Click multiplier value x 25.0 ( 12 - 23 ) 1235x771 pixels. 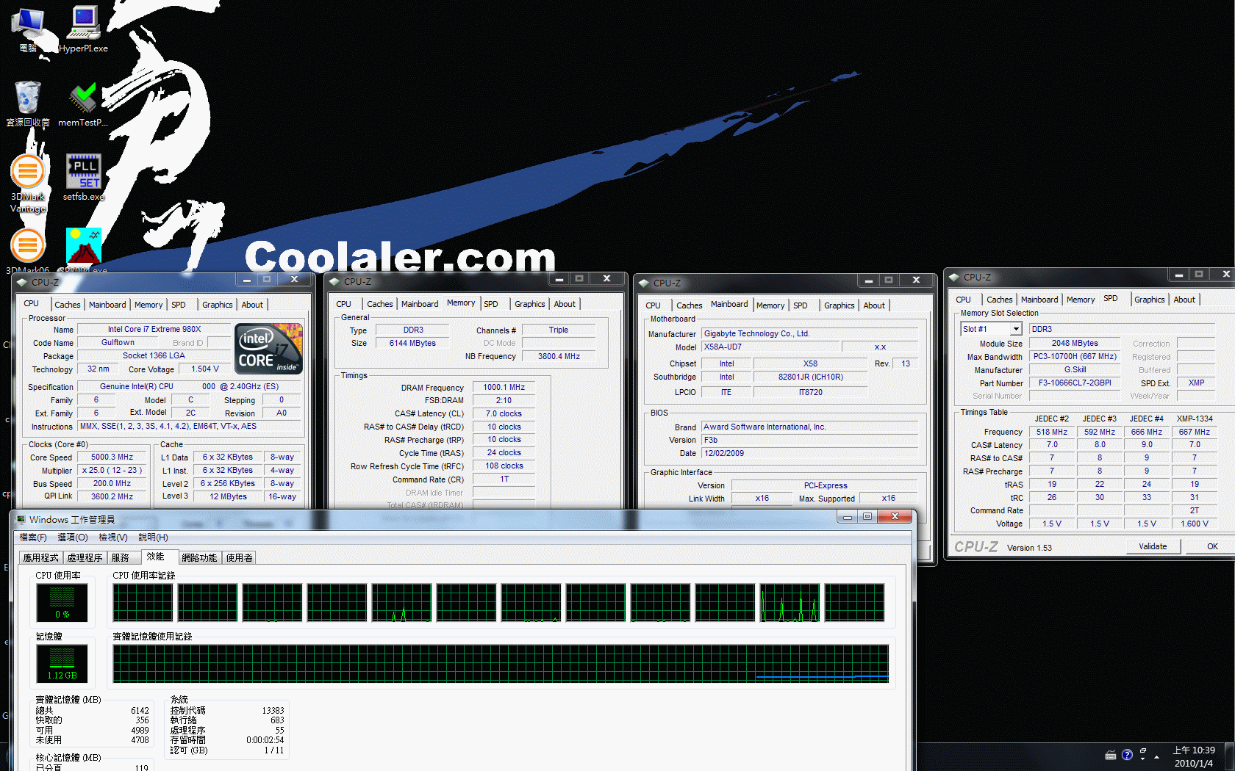pos(112,470)
